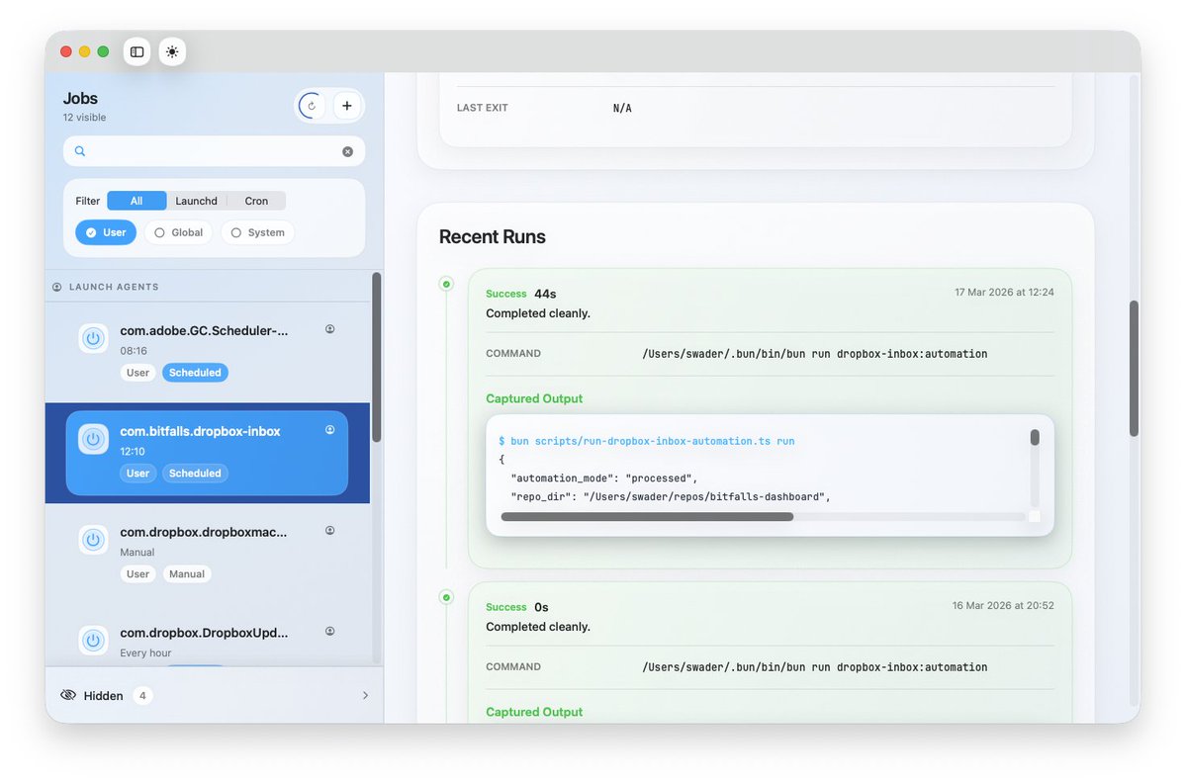Click the green zoom window button
The image size is (1186, 783).
(x=104, y=52)
